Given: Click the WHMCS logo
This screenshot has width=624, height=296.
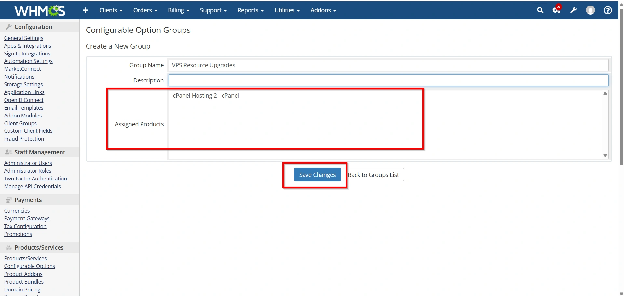Looking at the screenshot, I should pyautogui.click(x=40, y=10).
